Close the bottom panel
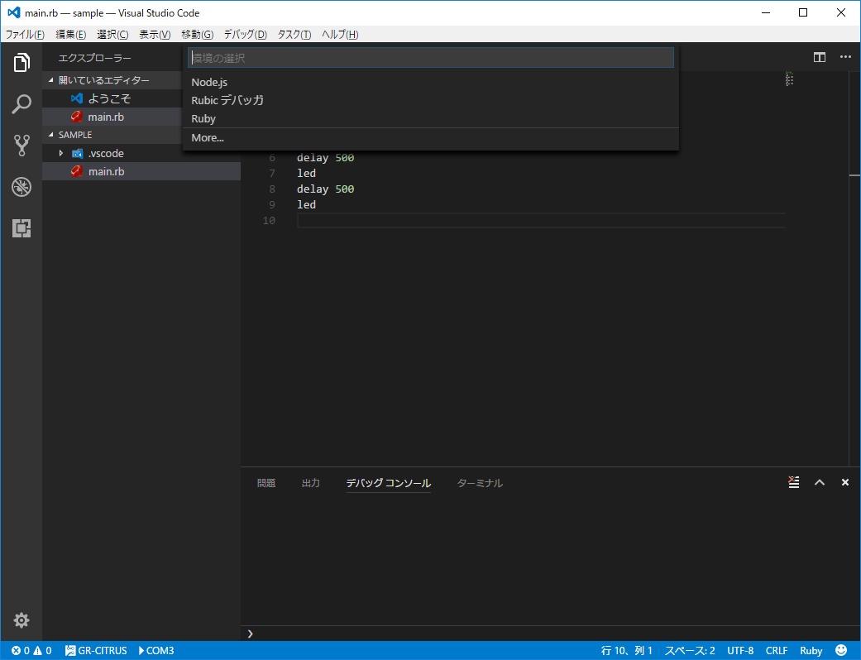The width and height of the screenshot is (861, 660). click(x=845, y=482)
